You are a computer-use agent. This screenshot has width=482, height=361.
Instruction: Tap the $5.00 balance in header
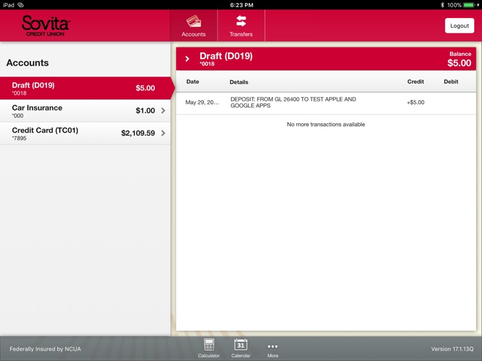pyautogui.click(x=459, y=63)
